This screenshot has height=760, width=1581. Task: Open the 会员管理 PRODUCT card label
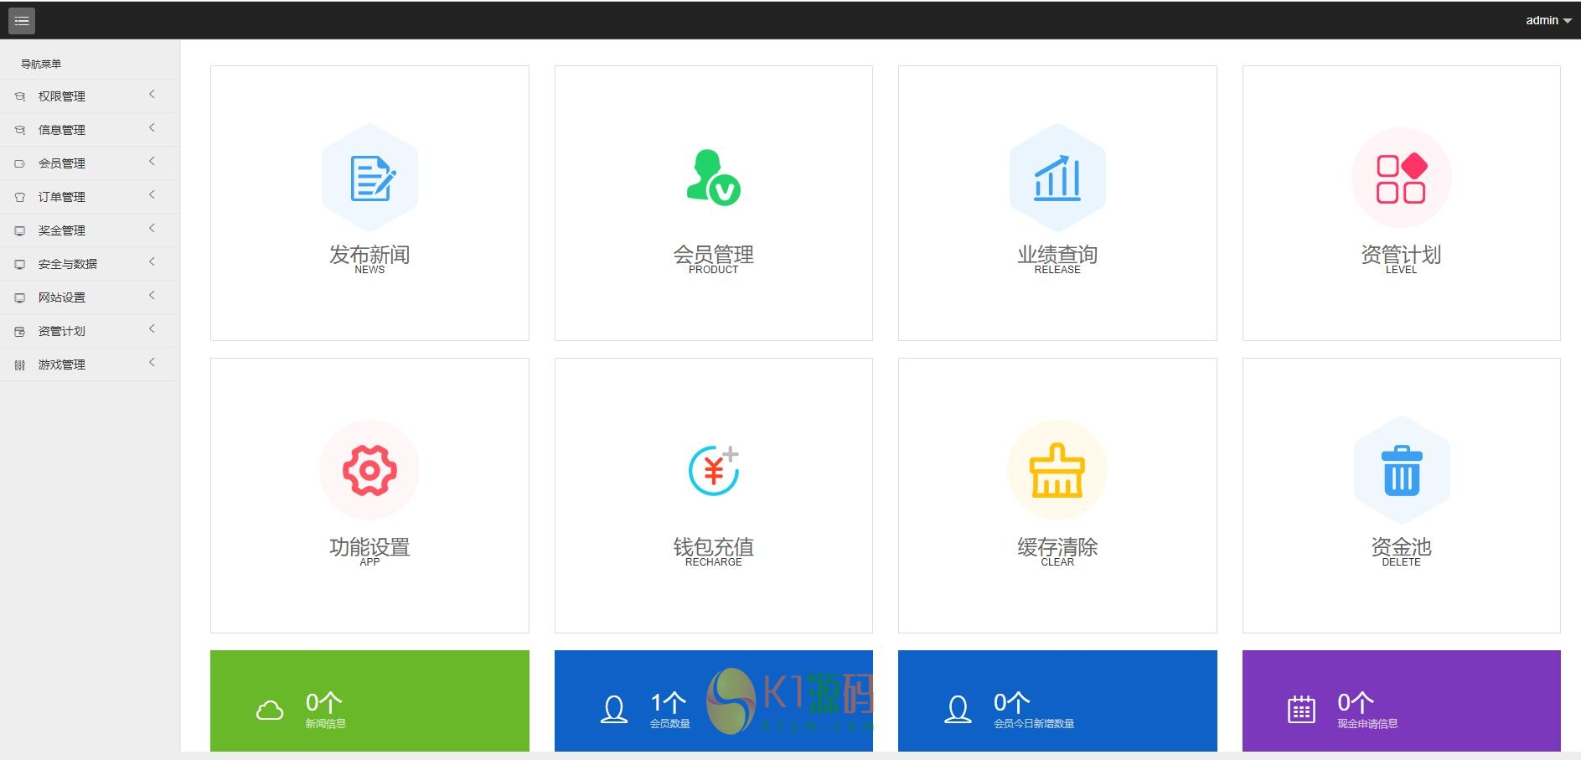point(713,259)
